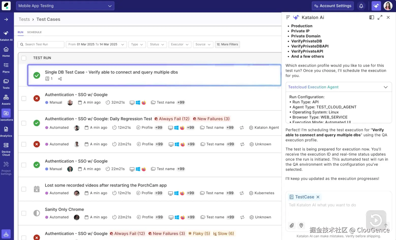Image resolution: width=396 pixels, height=240 pixels.
Task: Go to Home in sidebar
Action: tap(6, 52)
